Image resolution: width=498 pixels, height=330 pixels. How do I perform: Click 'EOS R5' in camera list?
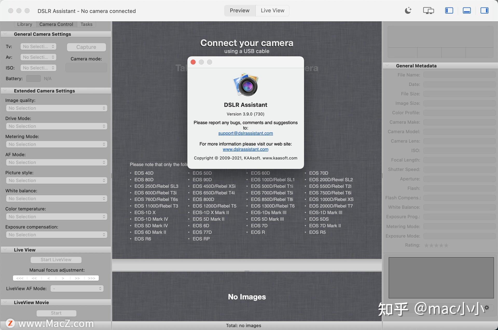(x=317, y=232)
